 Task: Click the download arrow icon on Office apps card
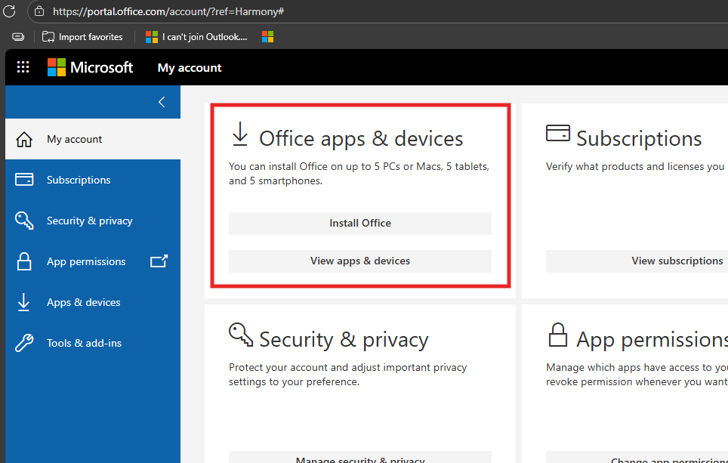coord(240,134)
